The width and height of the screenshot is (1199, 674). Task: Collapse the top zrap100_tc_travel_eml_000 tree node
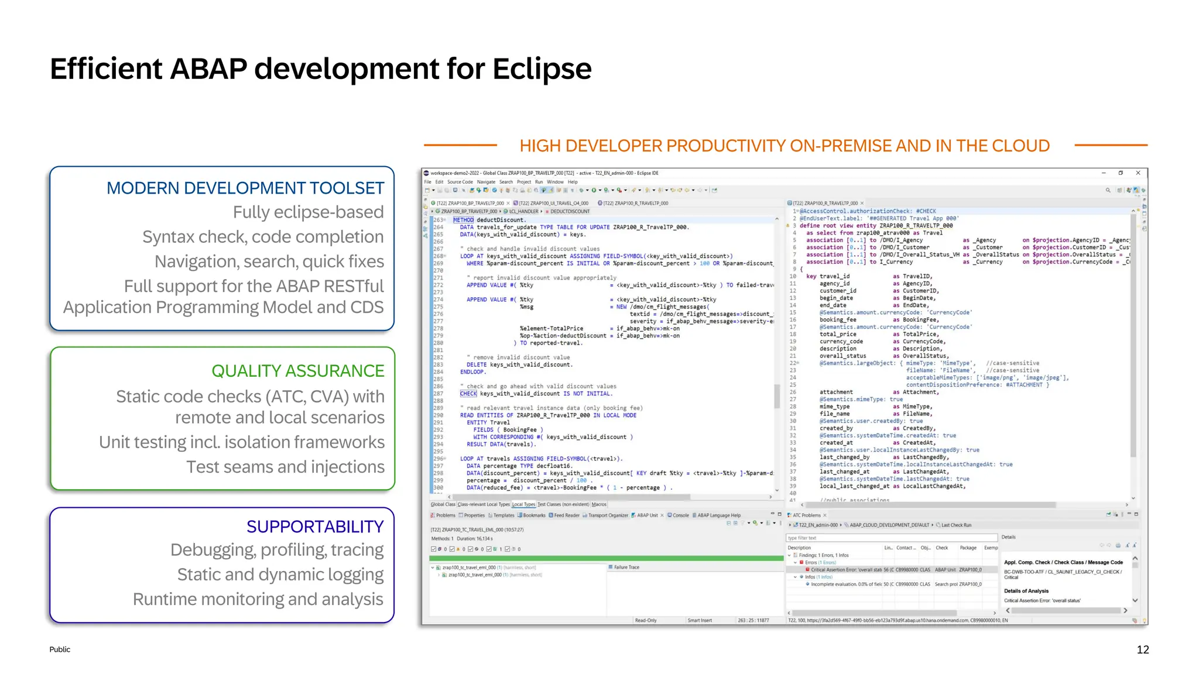(x=433, y=568)
